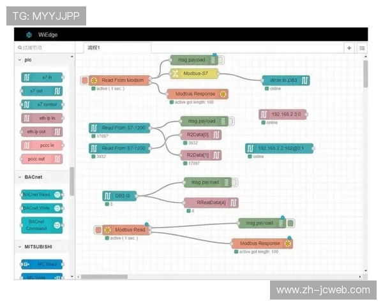Image resolution: width=383 pixels, height=306 pixels.
Task: Click the filter nodes search field
Action: point(45,48)
